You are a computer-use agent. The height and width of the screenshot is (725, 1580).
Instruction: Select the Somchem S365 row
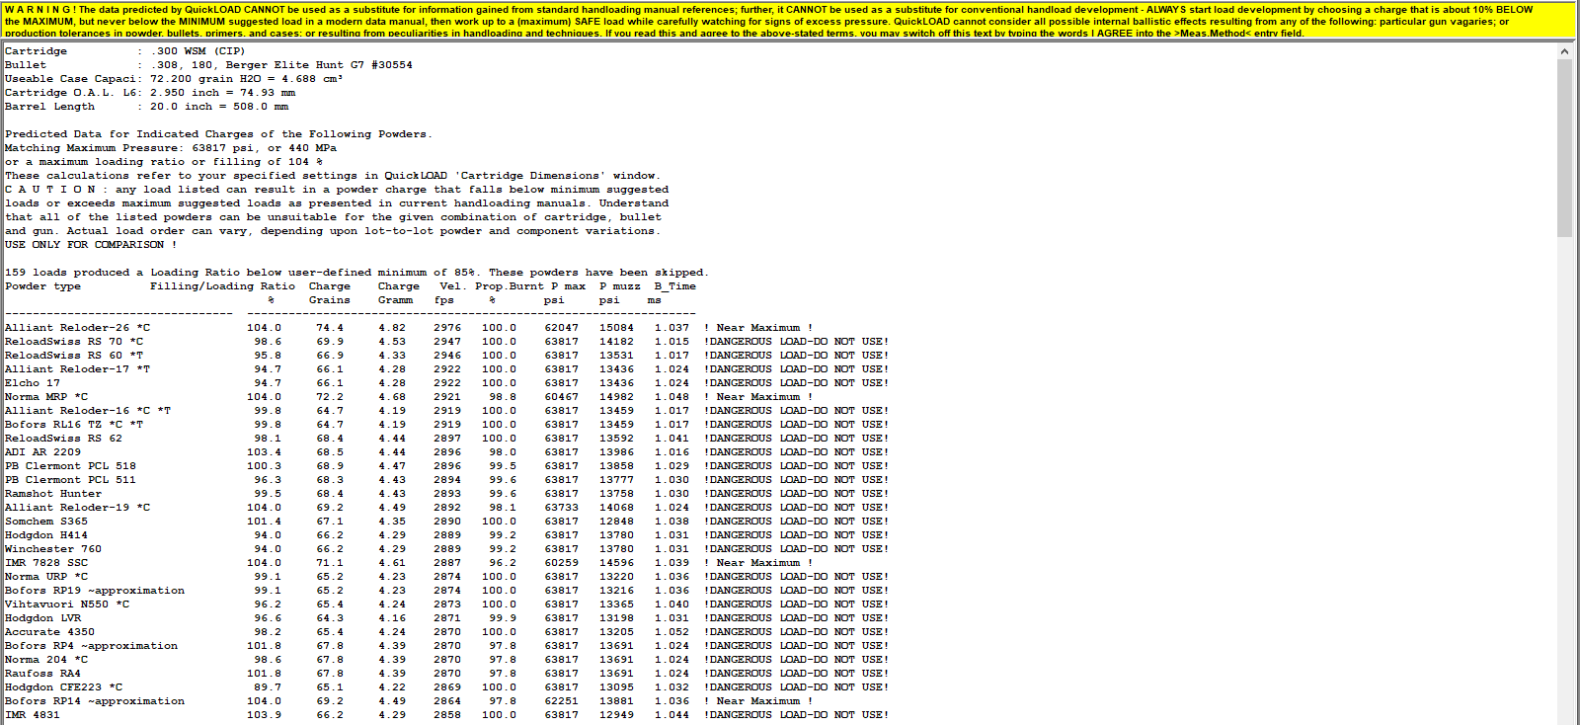[446, 522]
